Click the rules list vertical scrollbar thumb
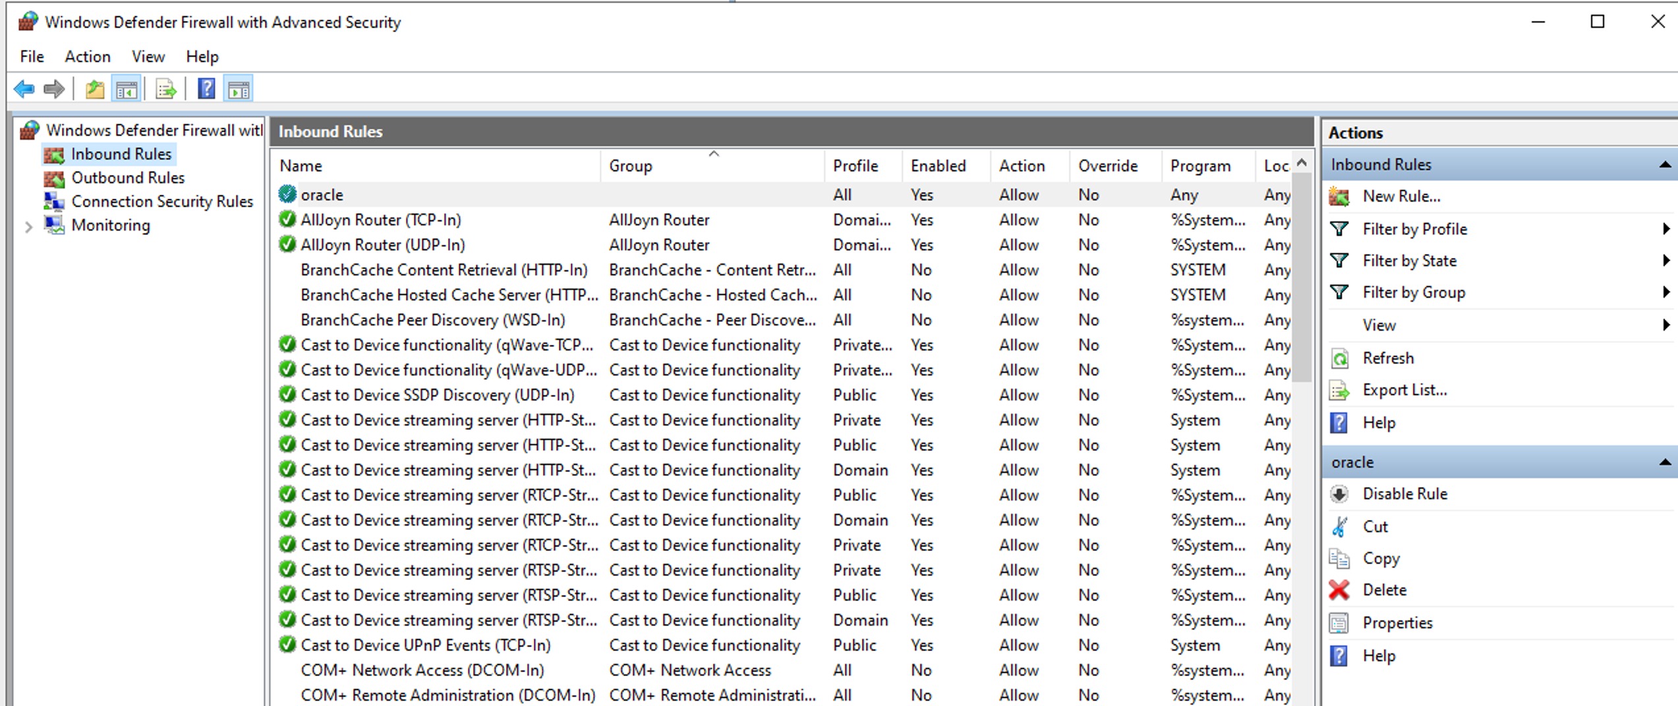The width and height of the screenshot is (1678, 706). (1302, 277)
